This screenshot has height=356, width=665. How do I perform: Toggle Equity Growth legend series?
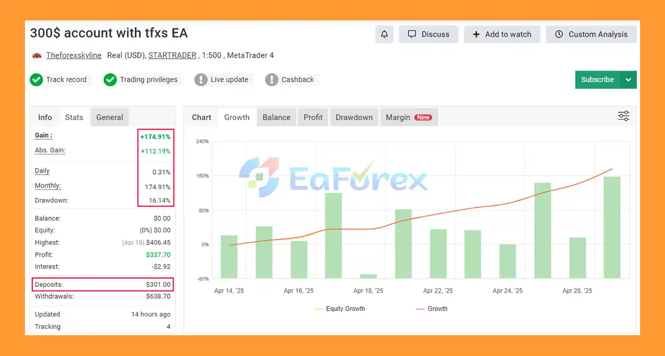(340, 309)
